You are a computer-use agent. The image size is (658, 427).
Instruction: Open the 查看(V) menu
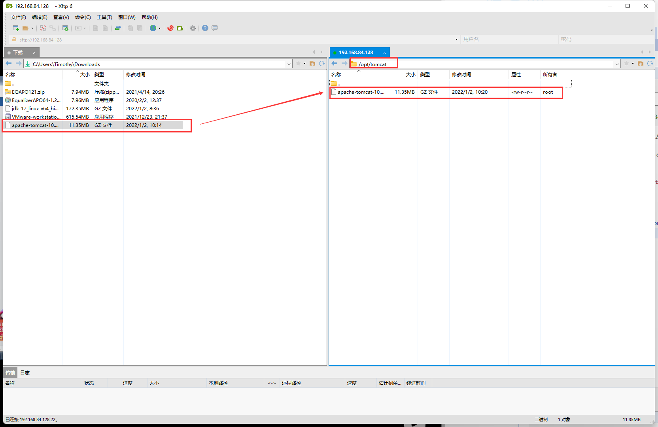click(61, 17)
